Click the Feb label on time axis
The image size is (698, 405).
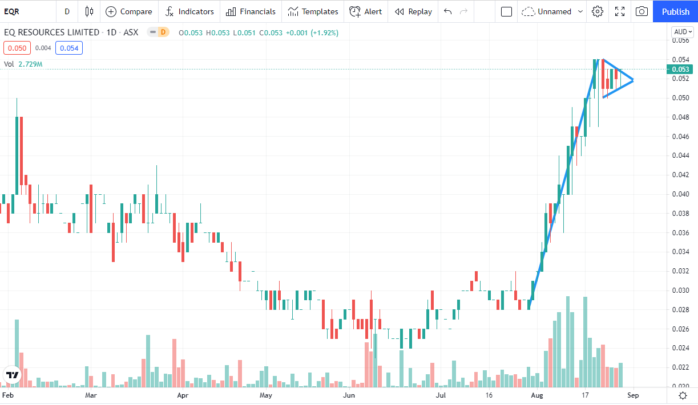[8, 394]
